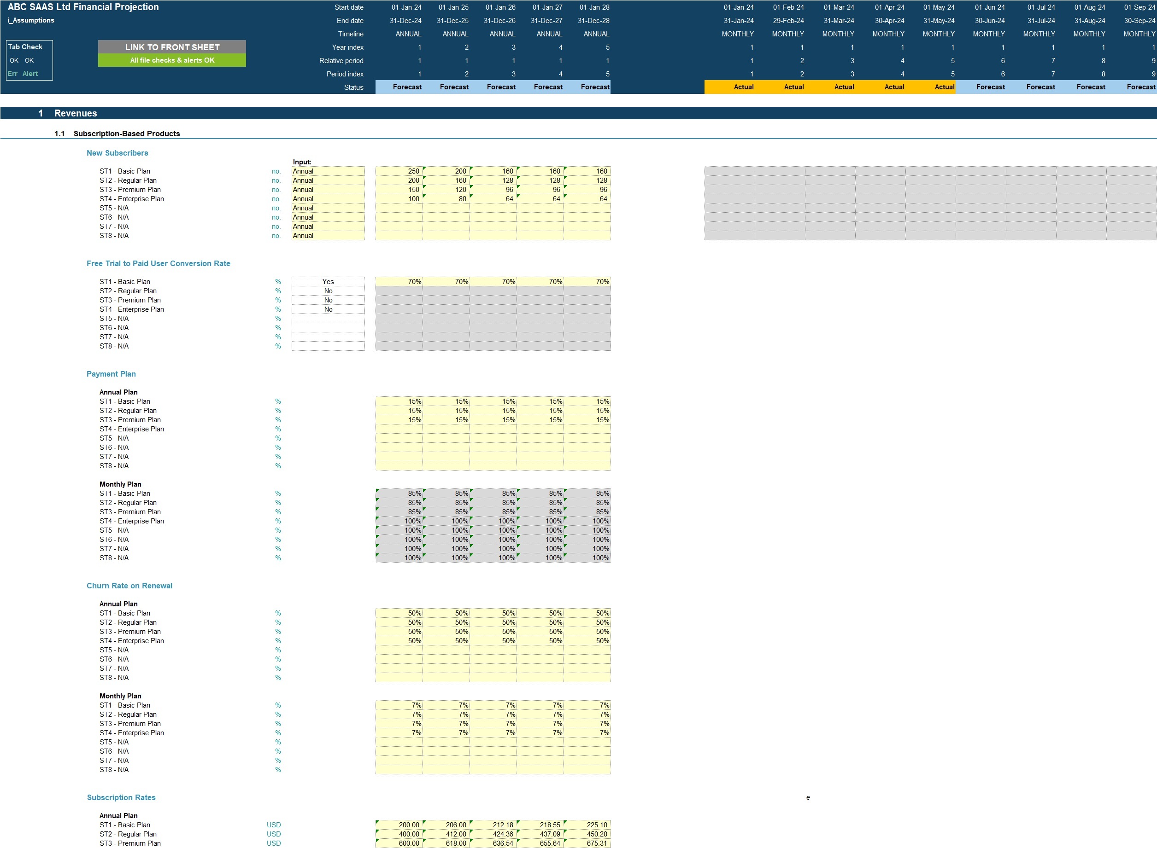Screen dimensions: 1157x848
Task: Select ST3 2025 subscribers cell with value 120
Action: [446, 189]
